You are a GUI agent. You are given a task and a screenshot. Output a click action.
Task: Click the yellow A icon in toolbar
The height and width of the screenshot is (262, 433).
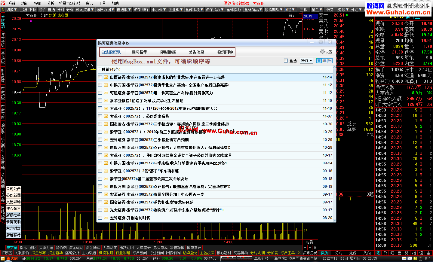[3, 10]
